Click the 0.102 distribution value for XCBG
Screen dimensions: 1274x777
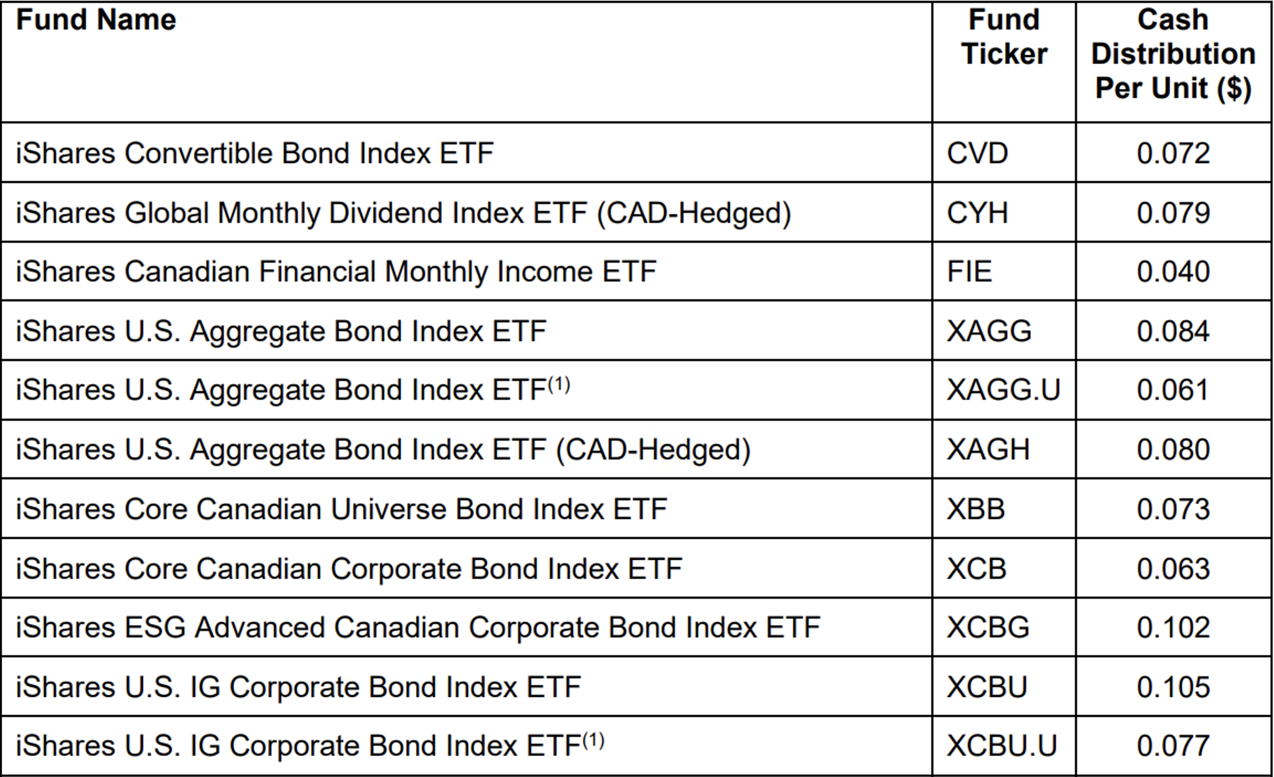(1173, 628)
